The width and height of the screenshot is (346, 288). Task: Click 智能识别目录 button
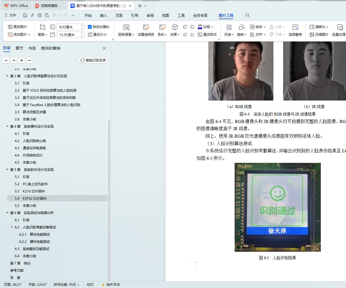coord(93,60)
